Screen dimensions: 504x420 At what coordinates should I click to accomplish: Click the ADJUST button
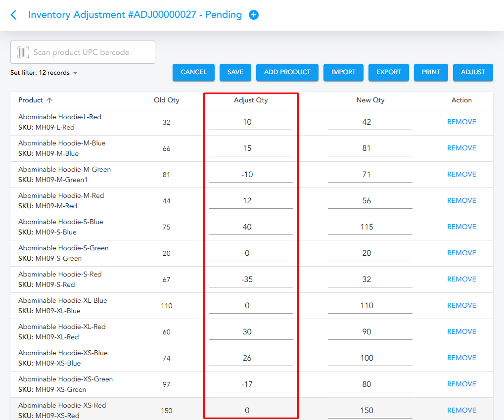(x=473, y=72)
